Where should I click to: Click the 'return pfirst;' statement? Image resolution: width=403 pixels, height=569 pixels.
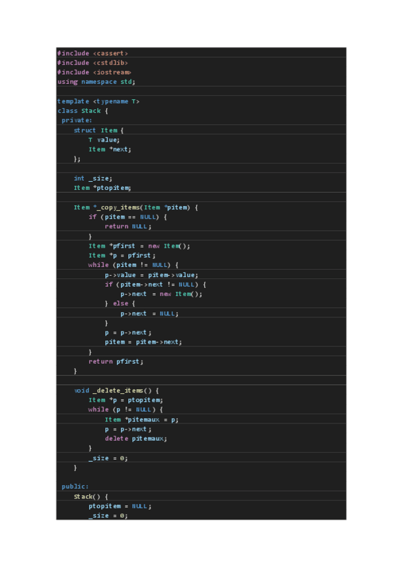[116, 362]
